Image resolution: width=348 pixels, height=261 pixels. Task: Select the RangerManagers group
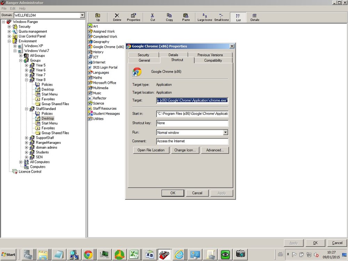pyautogui.click(x=48, y=143)
